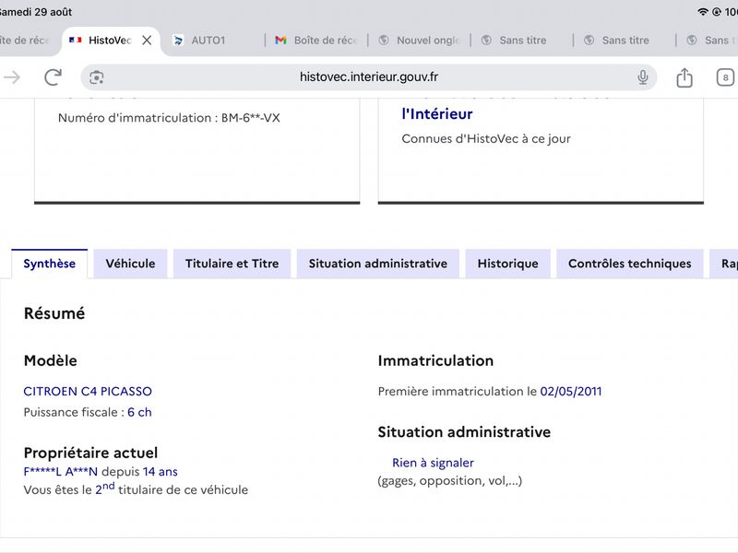Screen dimensions: 738x553
Task: Click the Rien à signaler status
Action: pyautogui.click(x=433, y=463)
